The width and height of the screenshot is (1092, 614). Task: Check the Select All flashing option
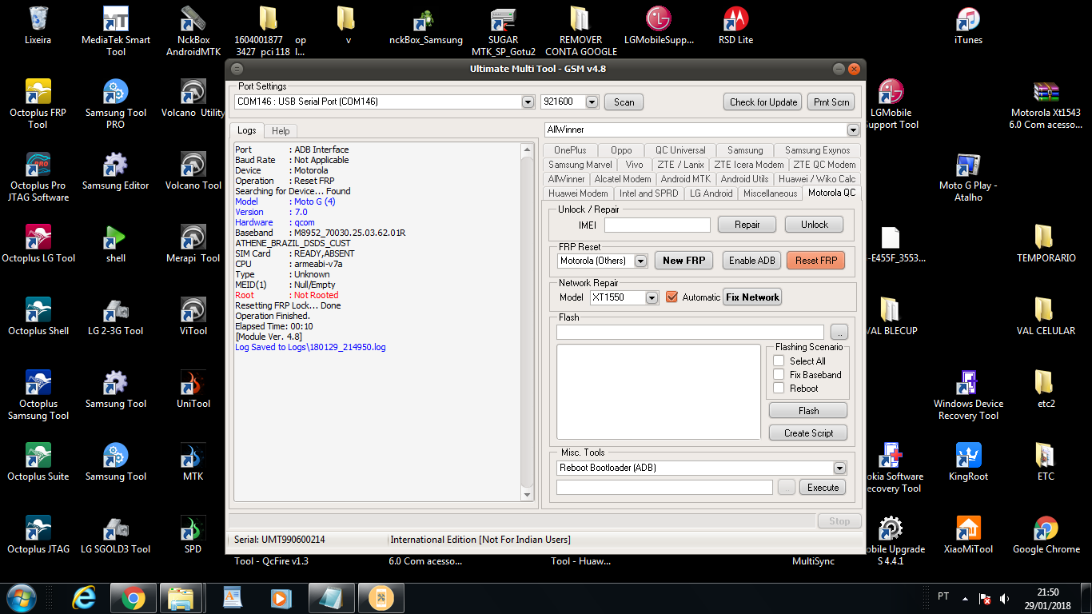tap(779, 361)
